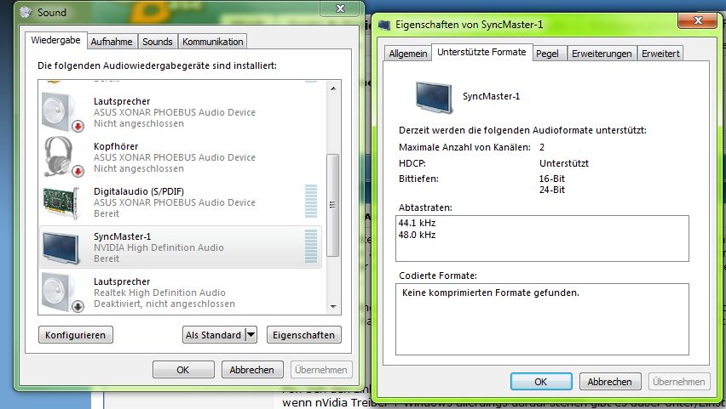Image resolution: width=726 pixels, height=409 pixels.
Task: Open the Allgemein tab
Action: (408, 54)
